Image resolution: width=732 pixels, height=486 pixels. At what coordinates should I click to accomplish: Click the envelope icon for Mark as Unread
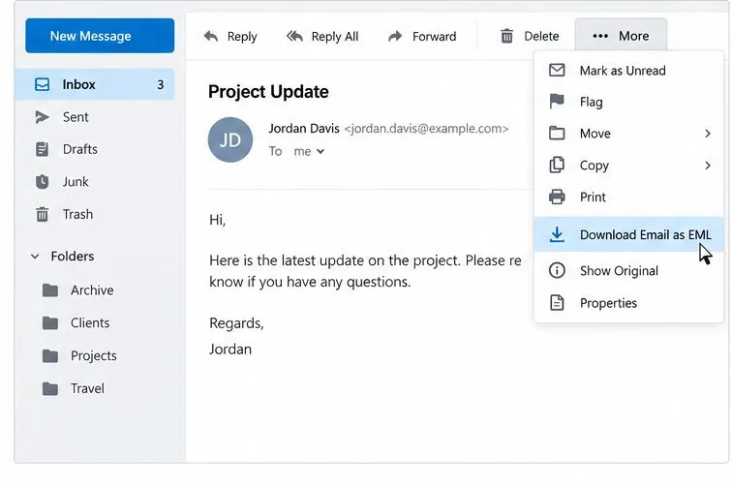click(557, 71)
